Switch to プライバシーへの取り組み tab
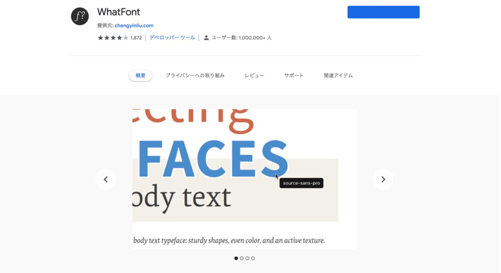 click(195, 76)
